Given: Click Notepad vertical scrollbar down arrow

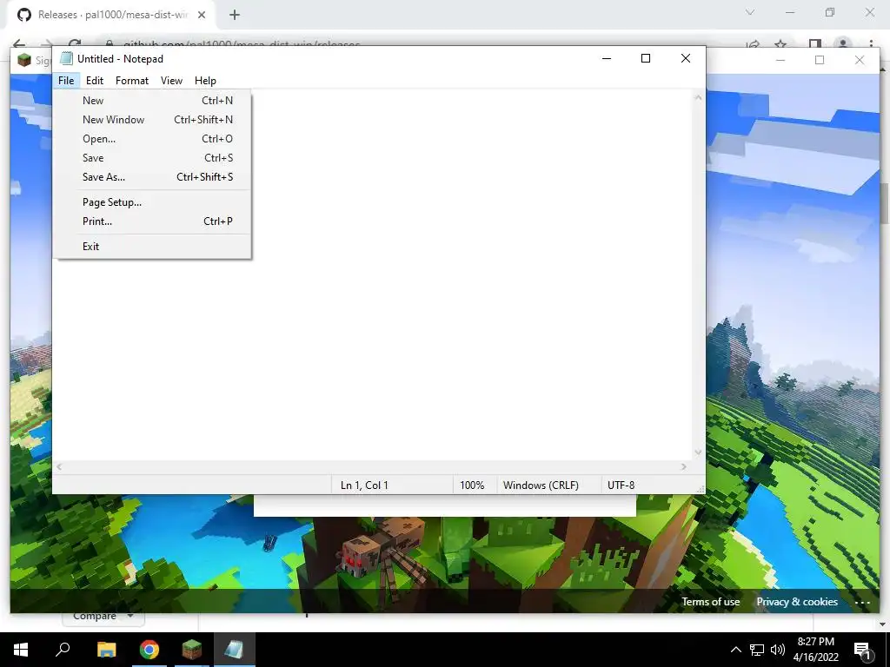Looking at the screenshot, I should (x=698, y=452).
